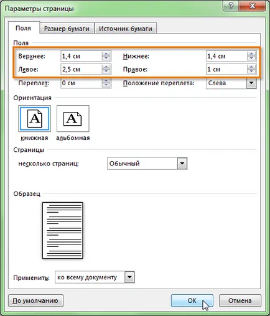Select the книжная portrait orientation icon
The height and width of the screenshot is (316, 270).
click(x=34, y=118)
